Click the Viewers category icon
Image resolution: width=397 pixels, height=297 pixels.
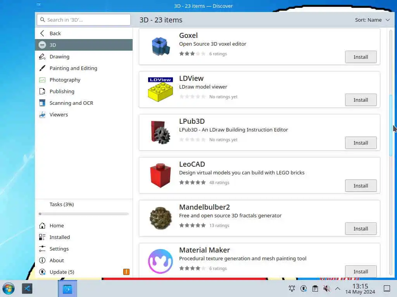(42, 114)
